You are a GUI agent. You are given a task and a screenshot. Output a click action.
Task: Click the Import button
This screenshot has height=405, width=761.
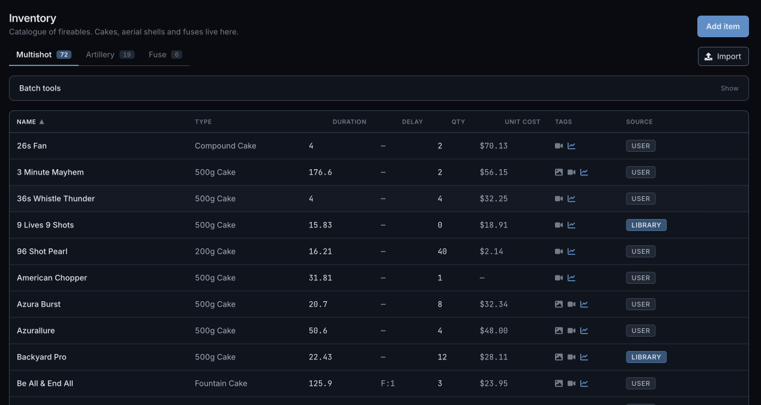point(723,56)
